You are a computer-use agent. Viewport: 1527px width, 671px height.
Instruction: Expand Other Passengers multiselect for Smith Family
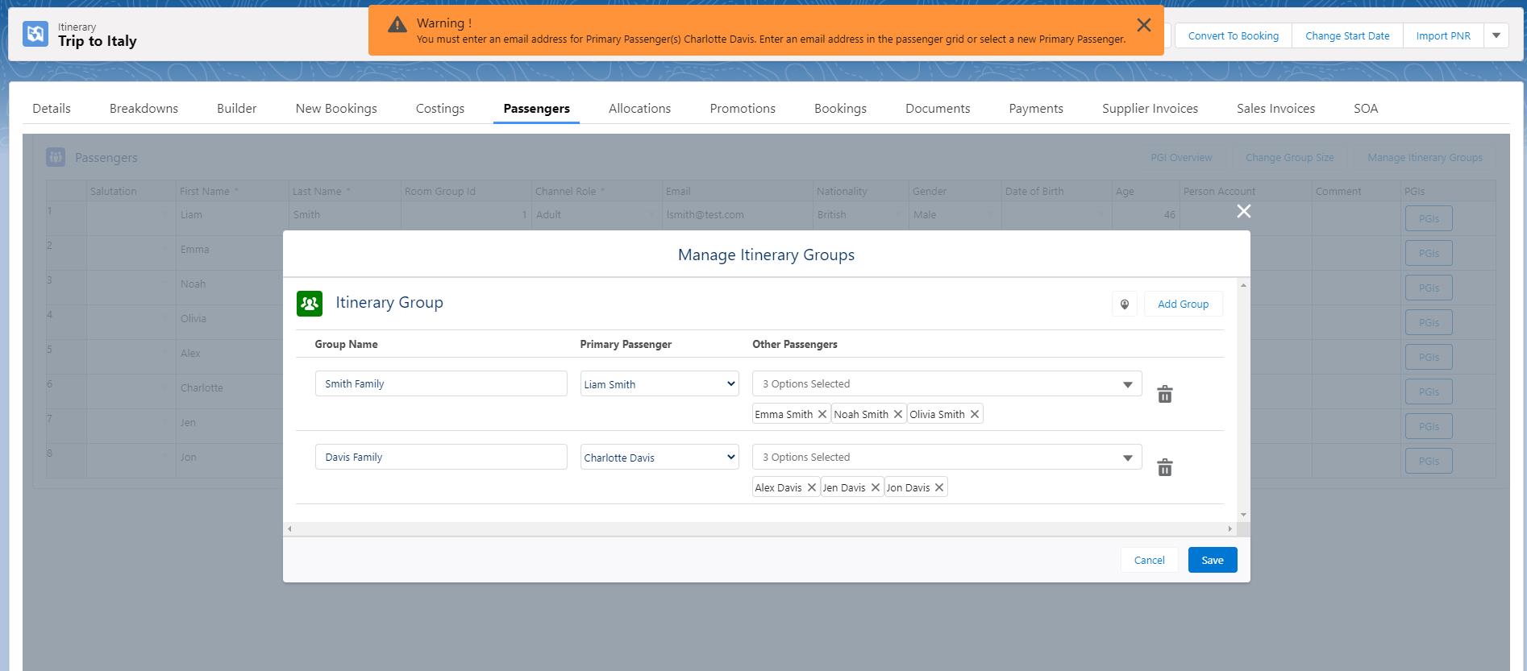pyautogui.click(x=947, y=383)
